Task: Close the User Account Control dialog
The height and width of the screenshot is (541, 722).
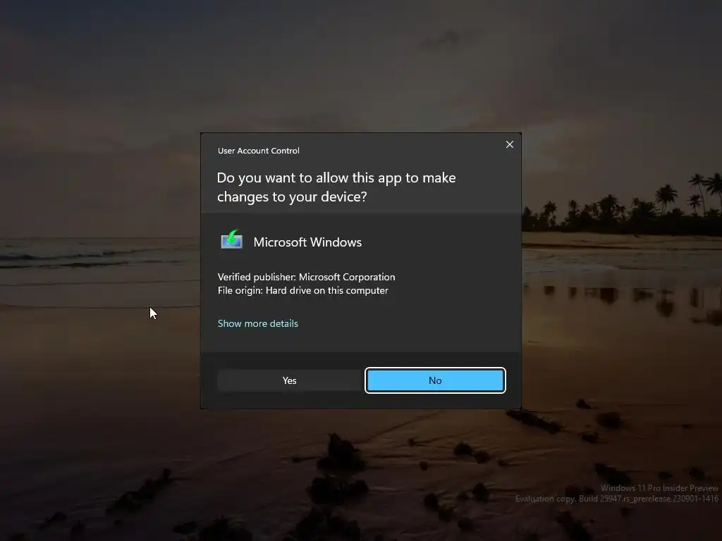Action: 509,144
